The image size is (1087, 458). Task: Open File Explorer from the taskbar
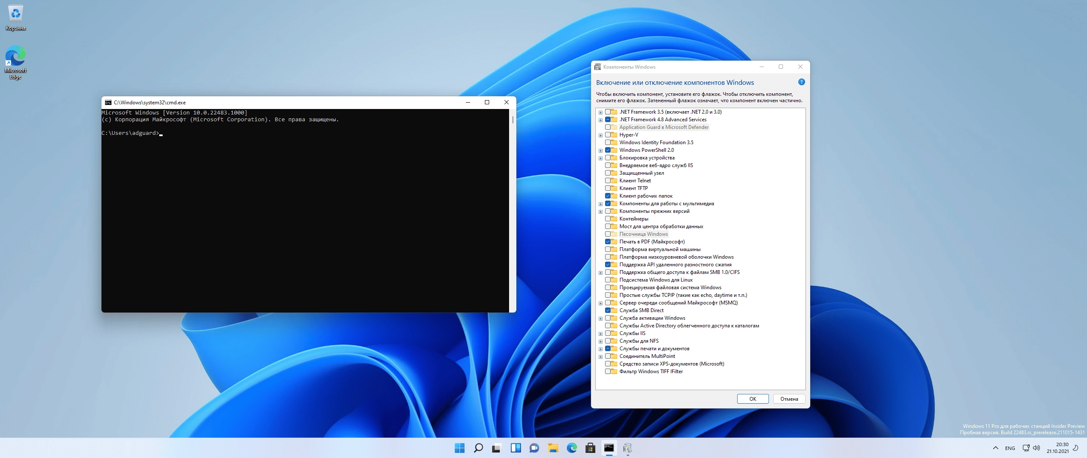tap(553, 448)
